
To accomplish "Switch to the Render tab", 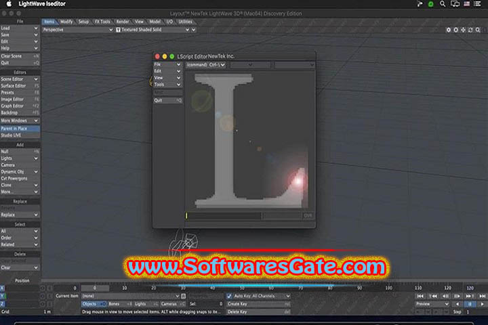I will point(123,22).
